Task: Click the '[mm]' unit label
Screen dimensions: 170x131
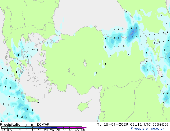Action: coord(29,125)
